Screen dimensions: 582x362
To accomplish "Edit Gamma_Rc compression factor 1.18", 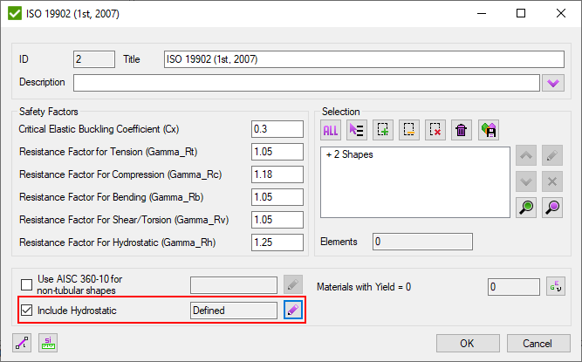I will click(x=277, y=174).
